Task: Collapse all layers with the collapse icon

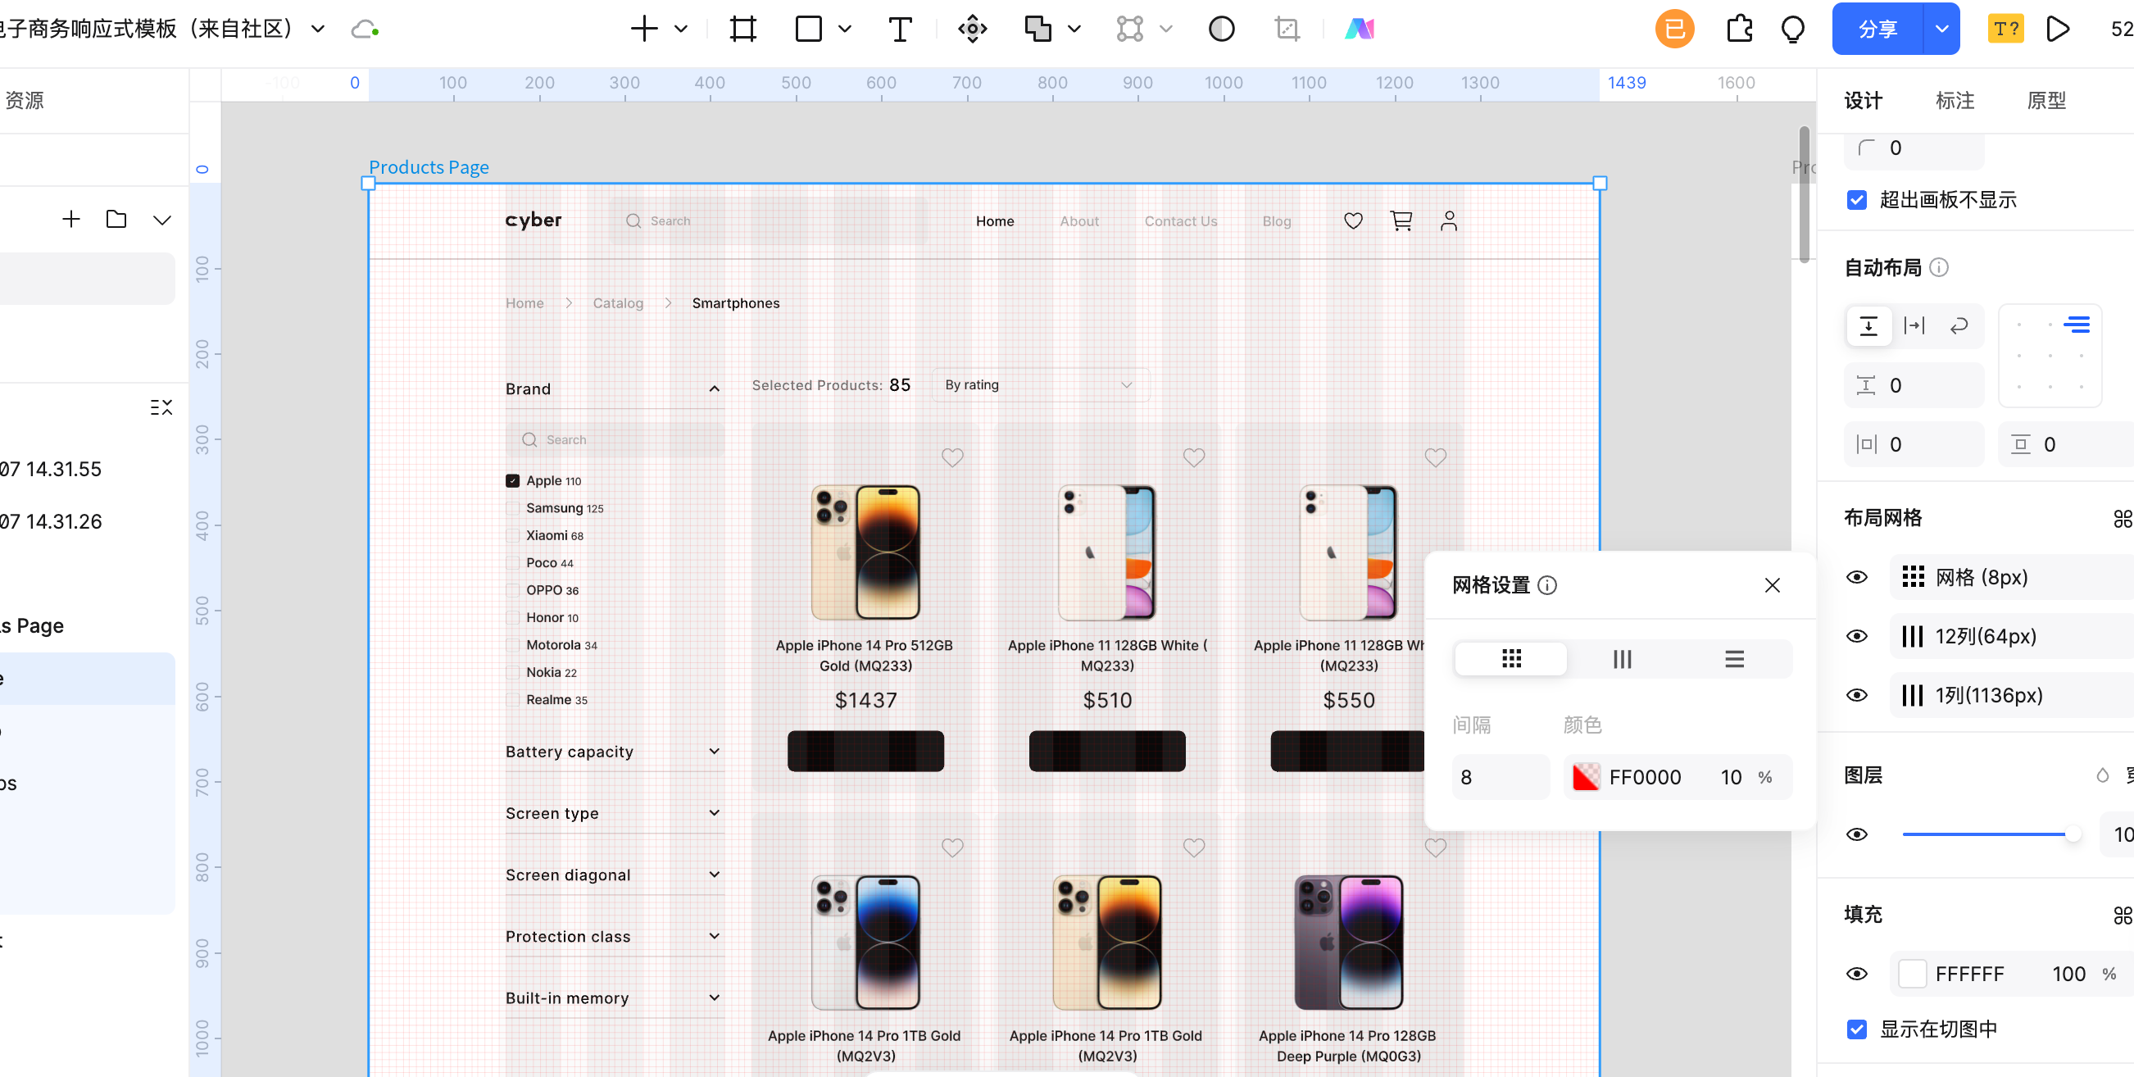Action: [x=161, y=407]
